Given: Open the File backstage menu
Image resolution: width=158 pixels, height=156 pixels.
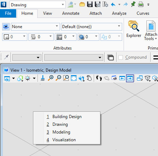Looking at the screenshot, I should [x=8, y=13].
